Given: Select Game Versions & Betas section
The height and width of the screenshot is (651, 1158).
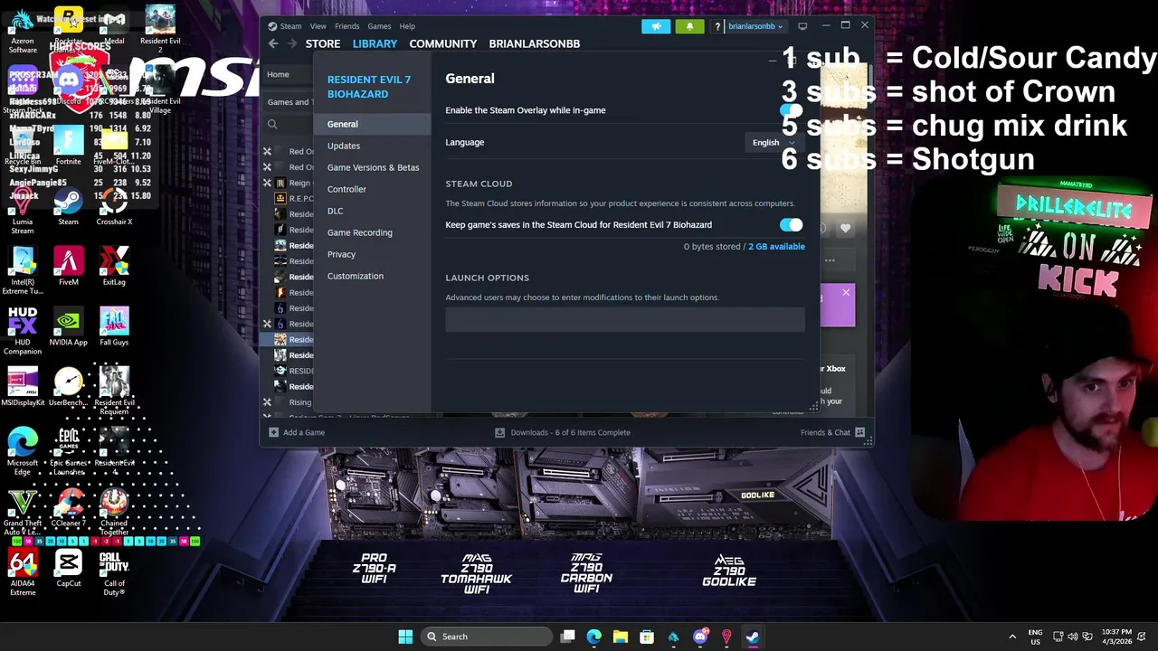Looking at the screenshot, I should (x=372, y=167).
